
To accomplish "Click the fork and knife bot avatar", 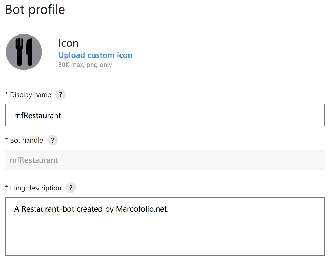I will pyautogui.click(x=24, y=52).
